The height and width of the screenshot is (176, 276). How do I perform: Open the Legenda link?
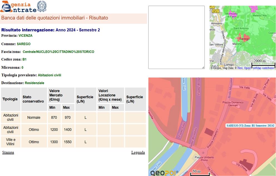coord(138,152)
